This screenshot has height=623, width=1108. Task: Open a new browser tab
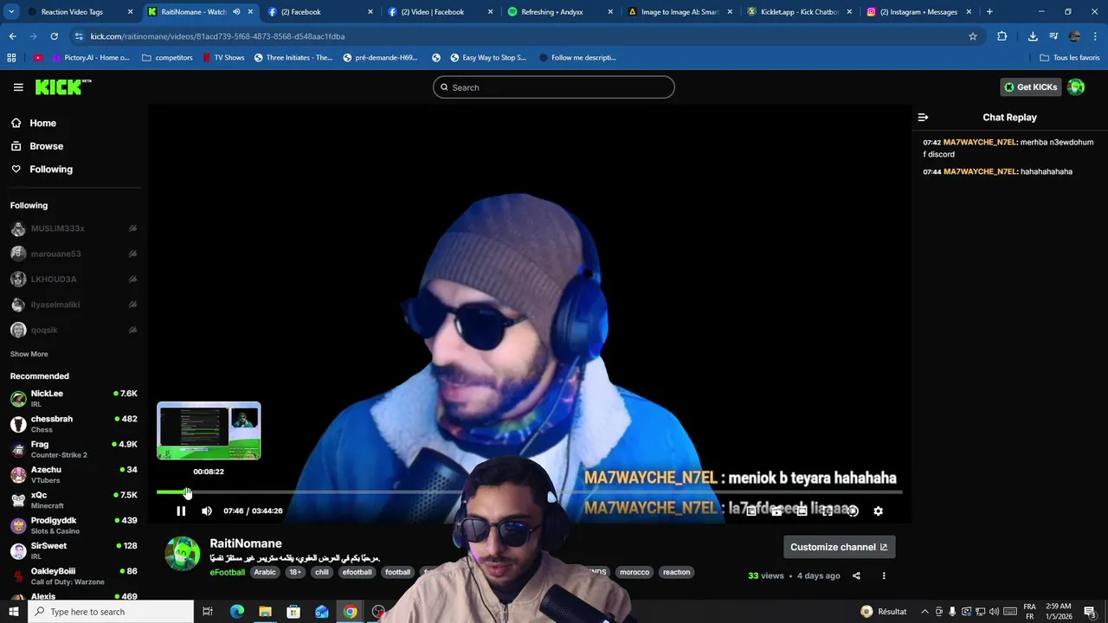click(989, 12)
